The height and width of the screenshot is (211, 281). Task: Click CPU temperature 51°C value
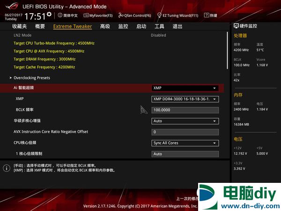pos(260,50)
